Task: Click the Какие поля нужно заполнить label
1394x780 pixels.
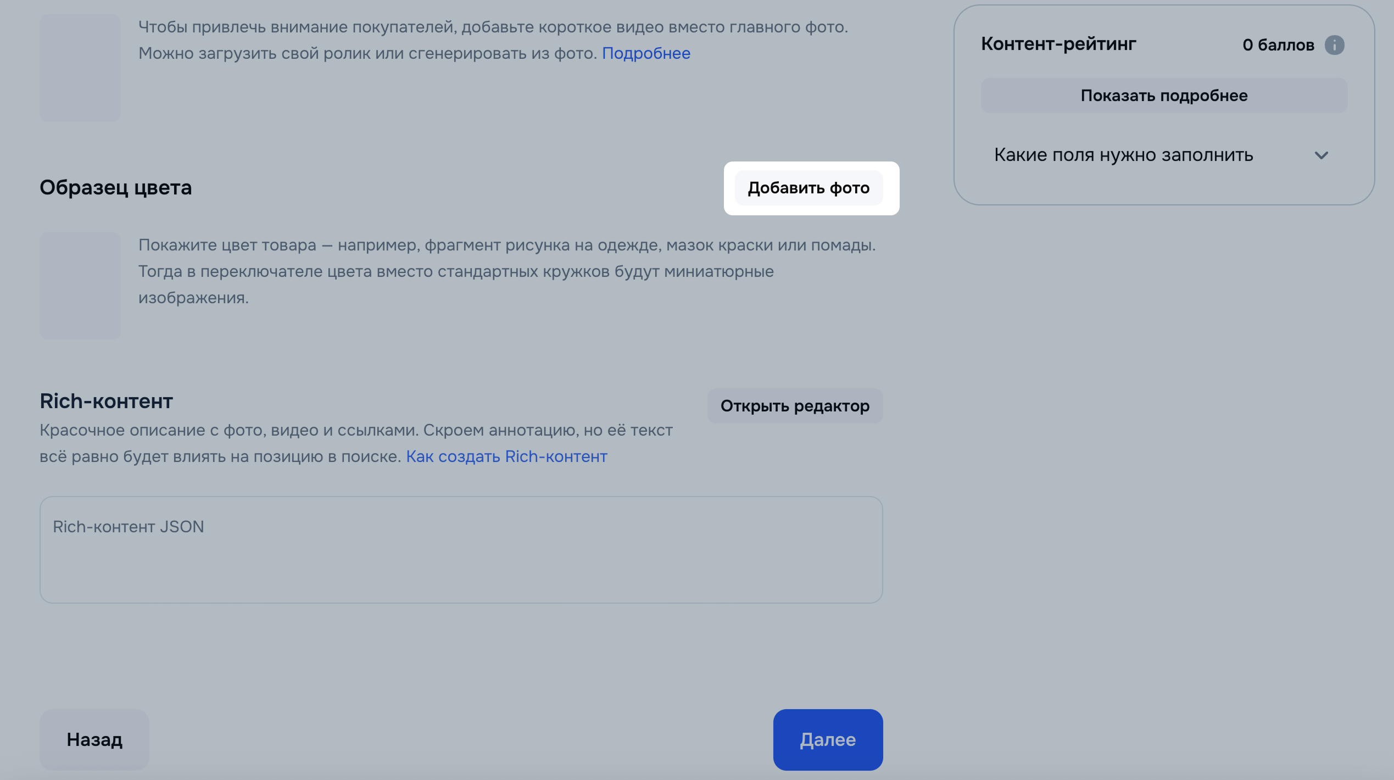Action: click(1123, 155)
